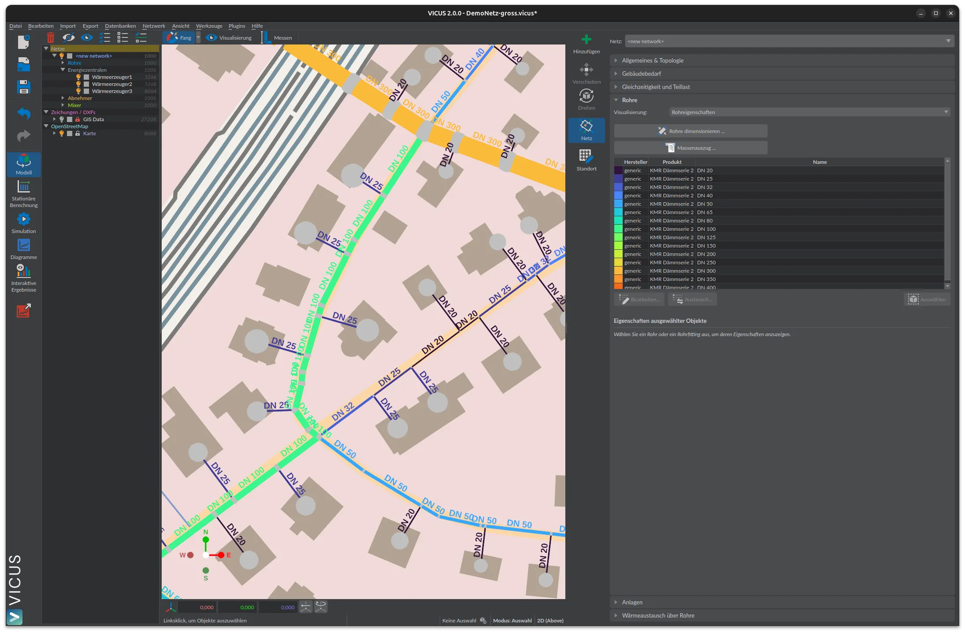Collapse the Rohre section

(x=782, y=100)
